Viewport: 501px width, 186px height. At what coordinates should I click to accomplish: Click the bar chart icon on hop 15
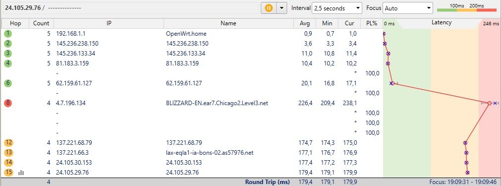tap(21, 173)
